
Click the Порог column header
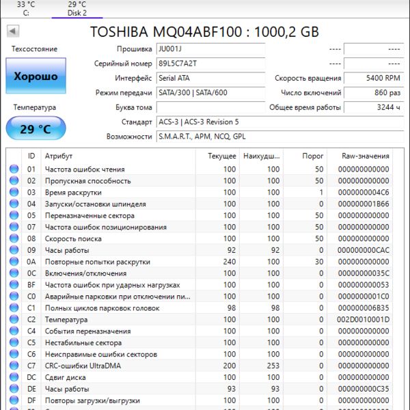pos(305,156)
